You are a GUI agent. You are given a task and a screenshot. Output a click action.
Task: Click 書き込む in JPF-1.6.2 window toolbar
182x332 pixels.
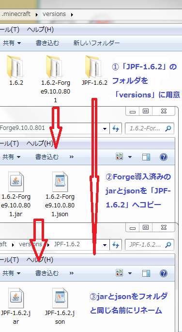[47, 273]
